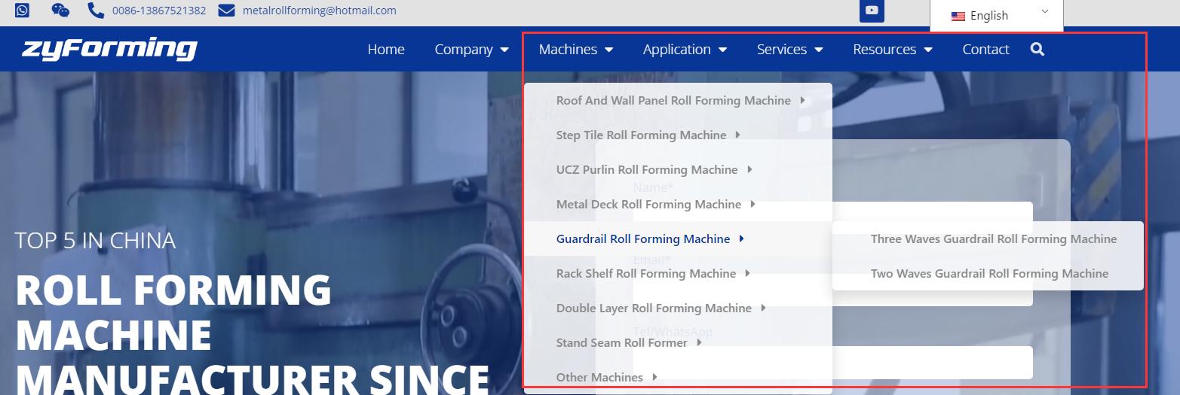Viewport: 1180px width, 395px height.
Task: Click the zyForming logo
Action: pos(109,50)
